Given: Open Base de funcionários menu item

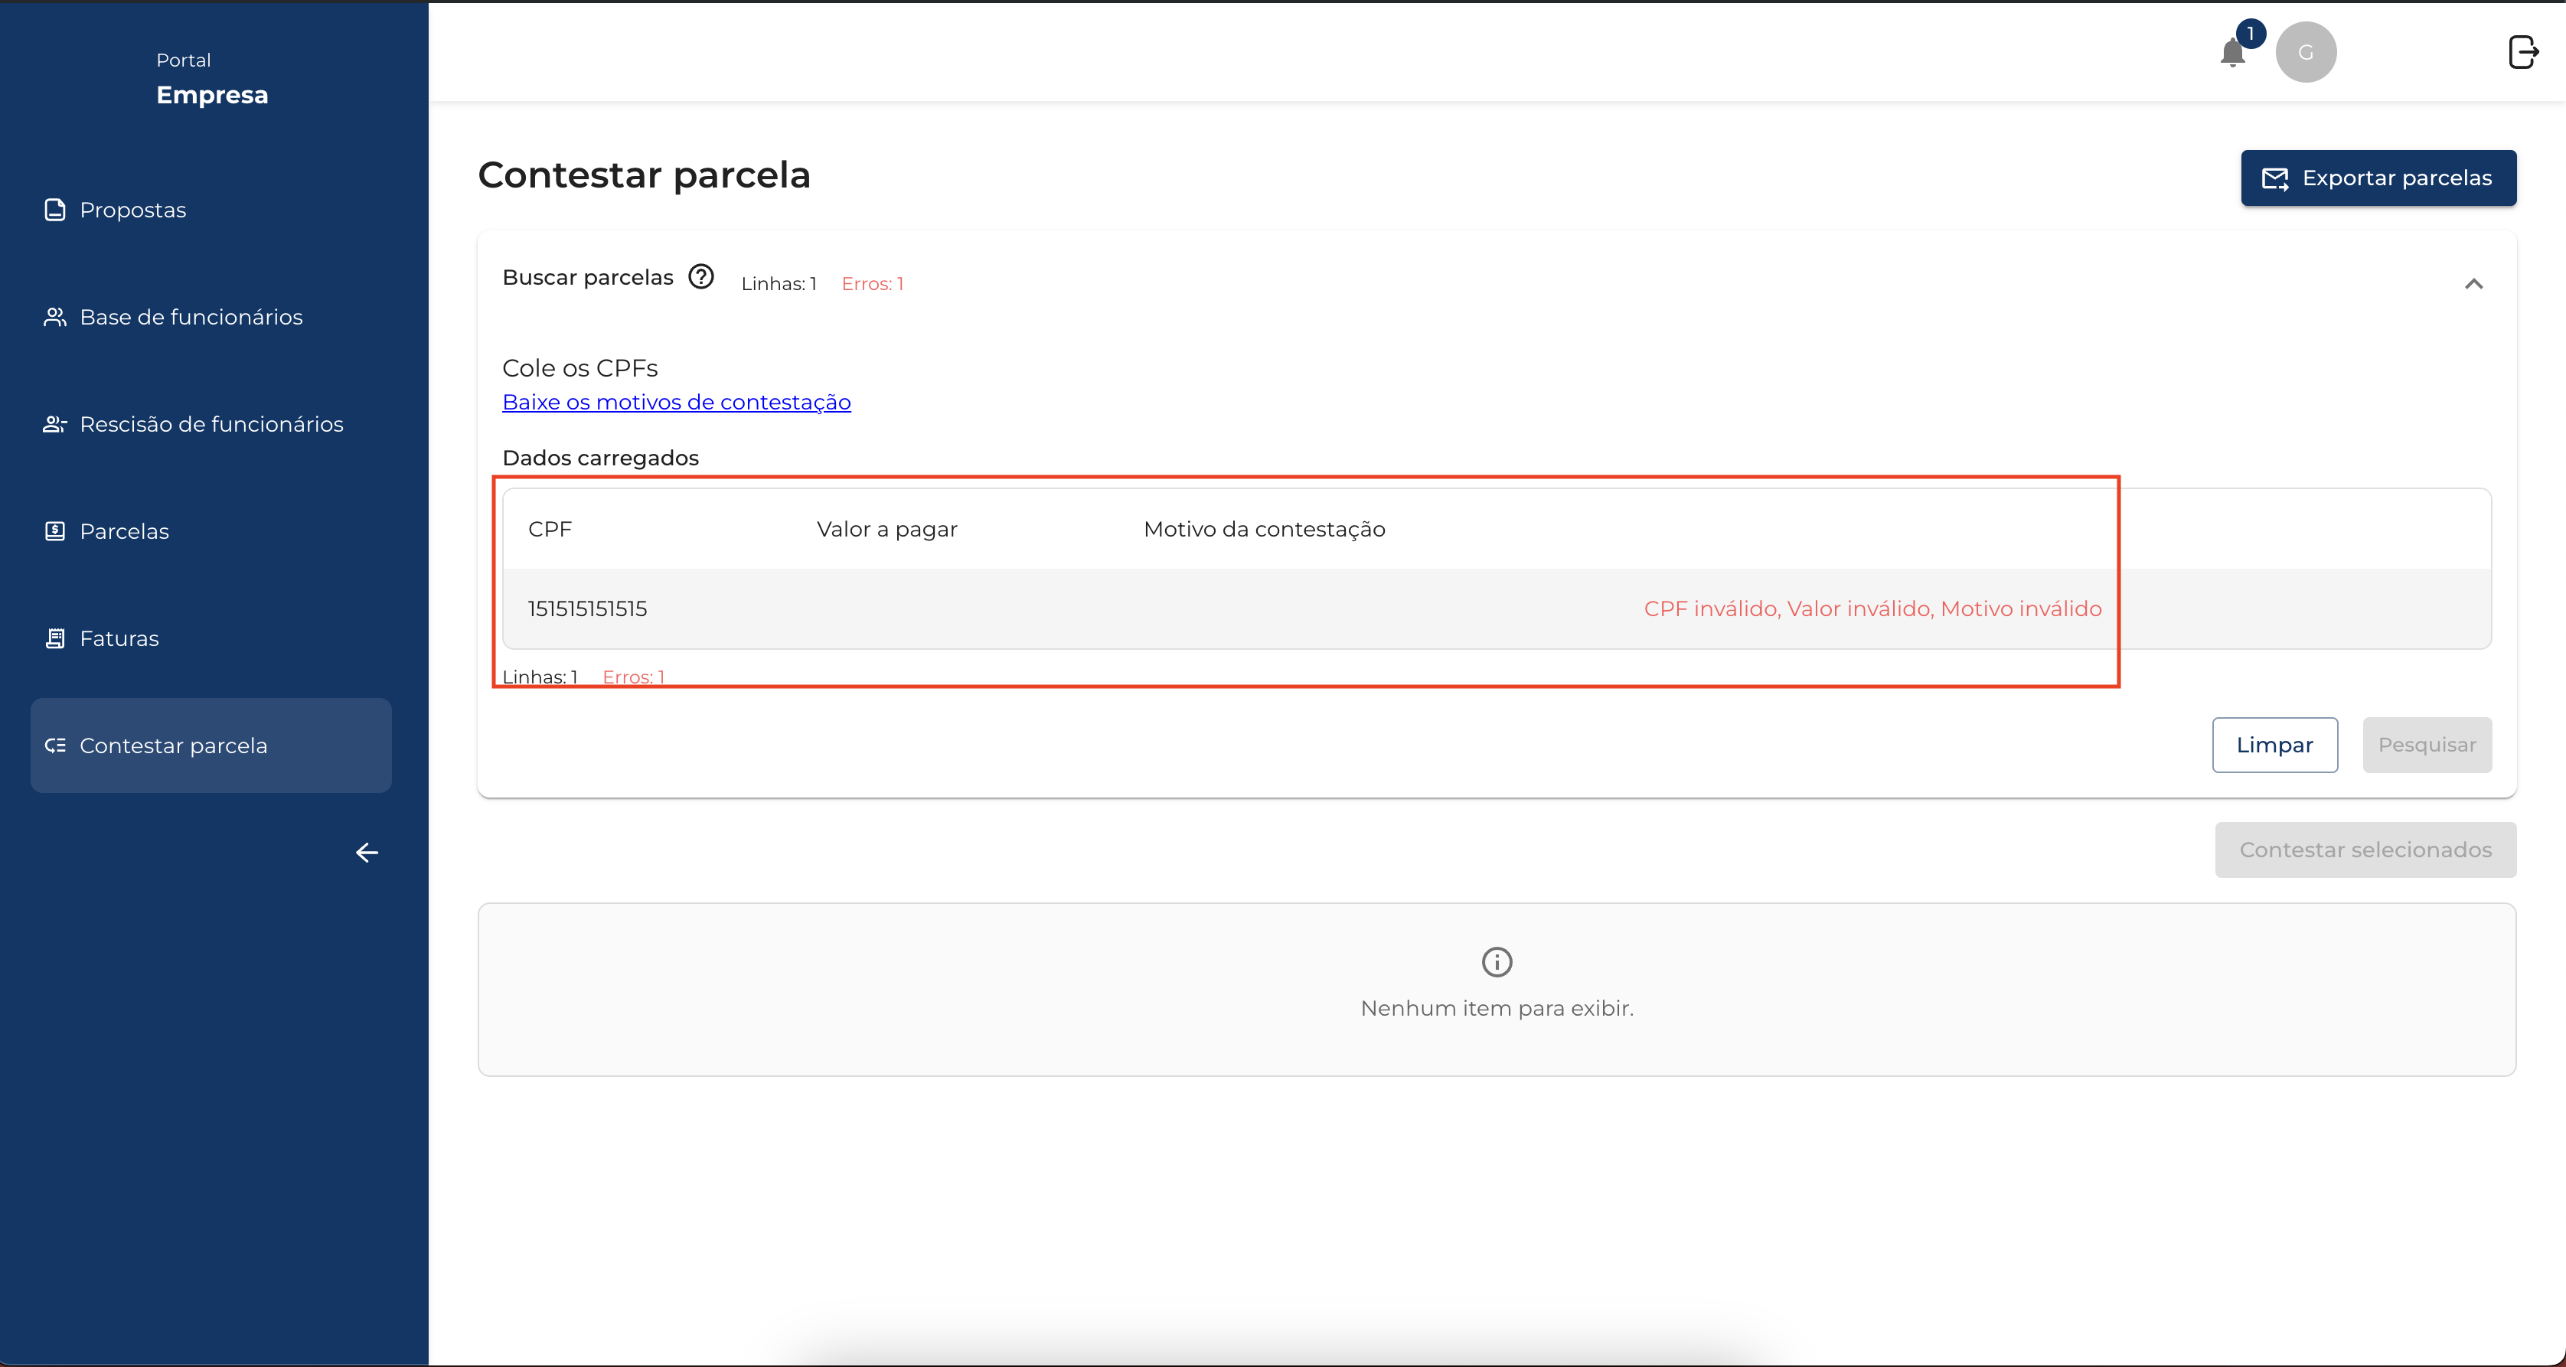Looking at the screenshot, I should 191,318.
